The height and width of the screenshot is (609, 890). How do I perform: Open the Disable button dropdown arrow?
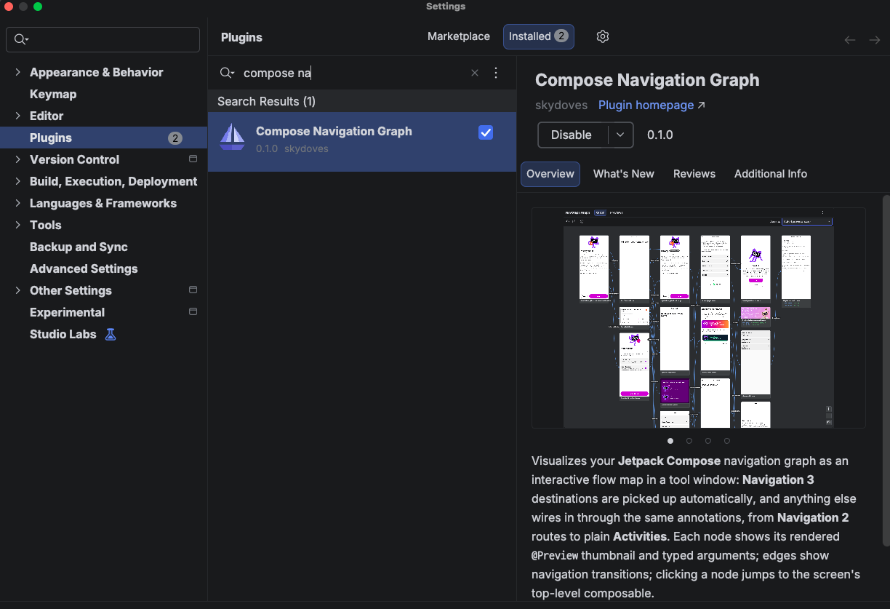pyautogui.click(x=620, y=135)
